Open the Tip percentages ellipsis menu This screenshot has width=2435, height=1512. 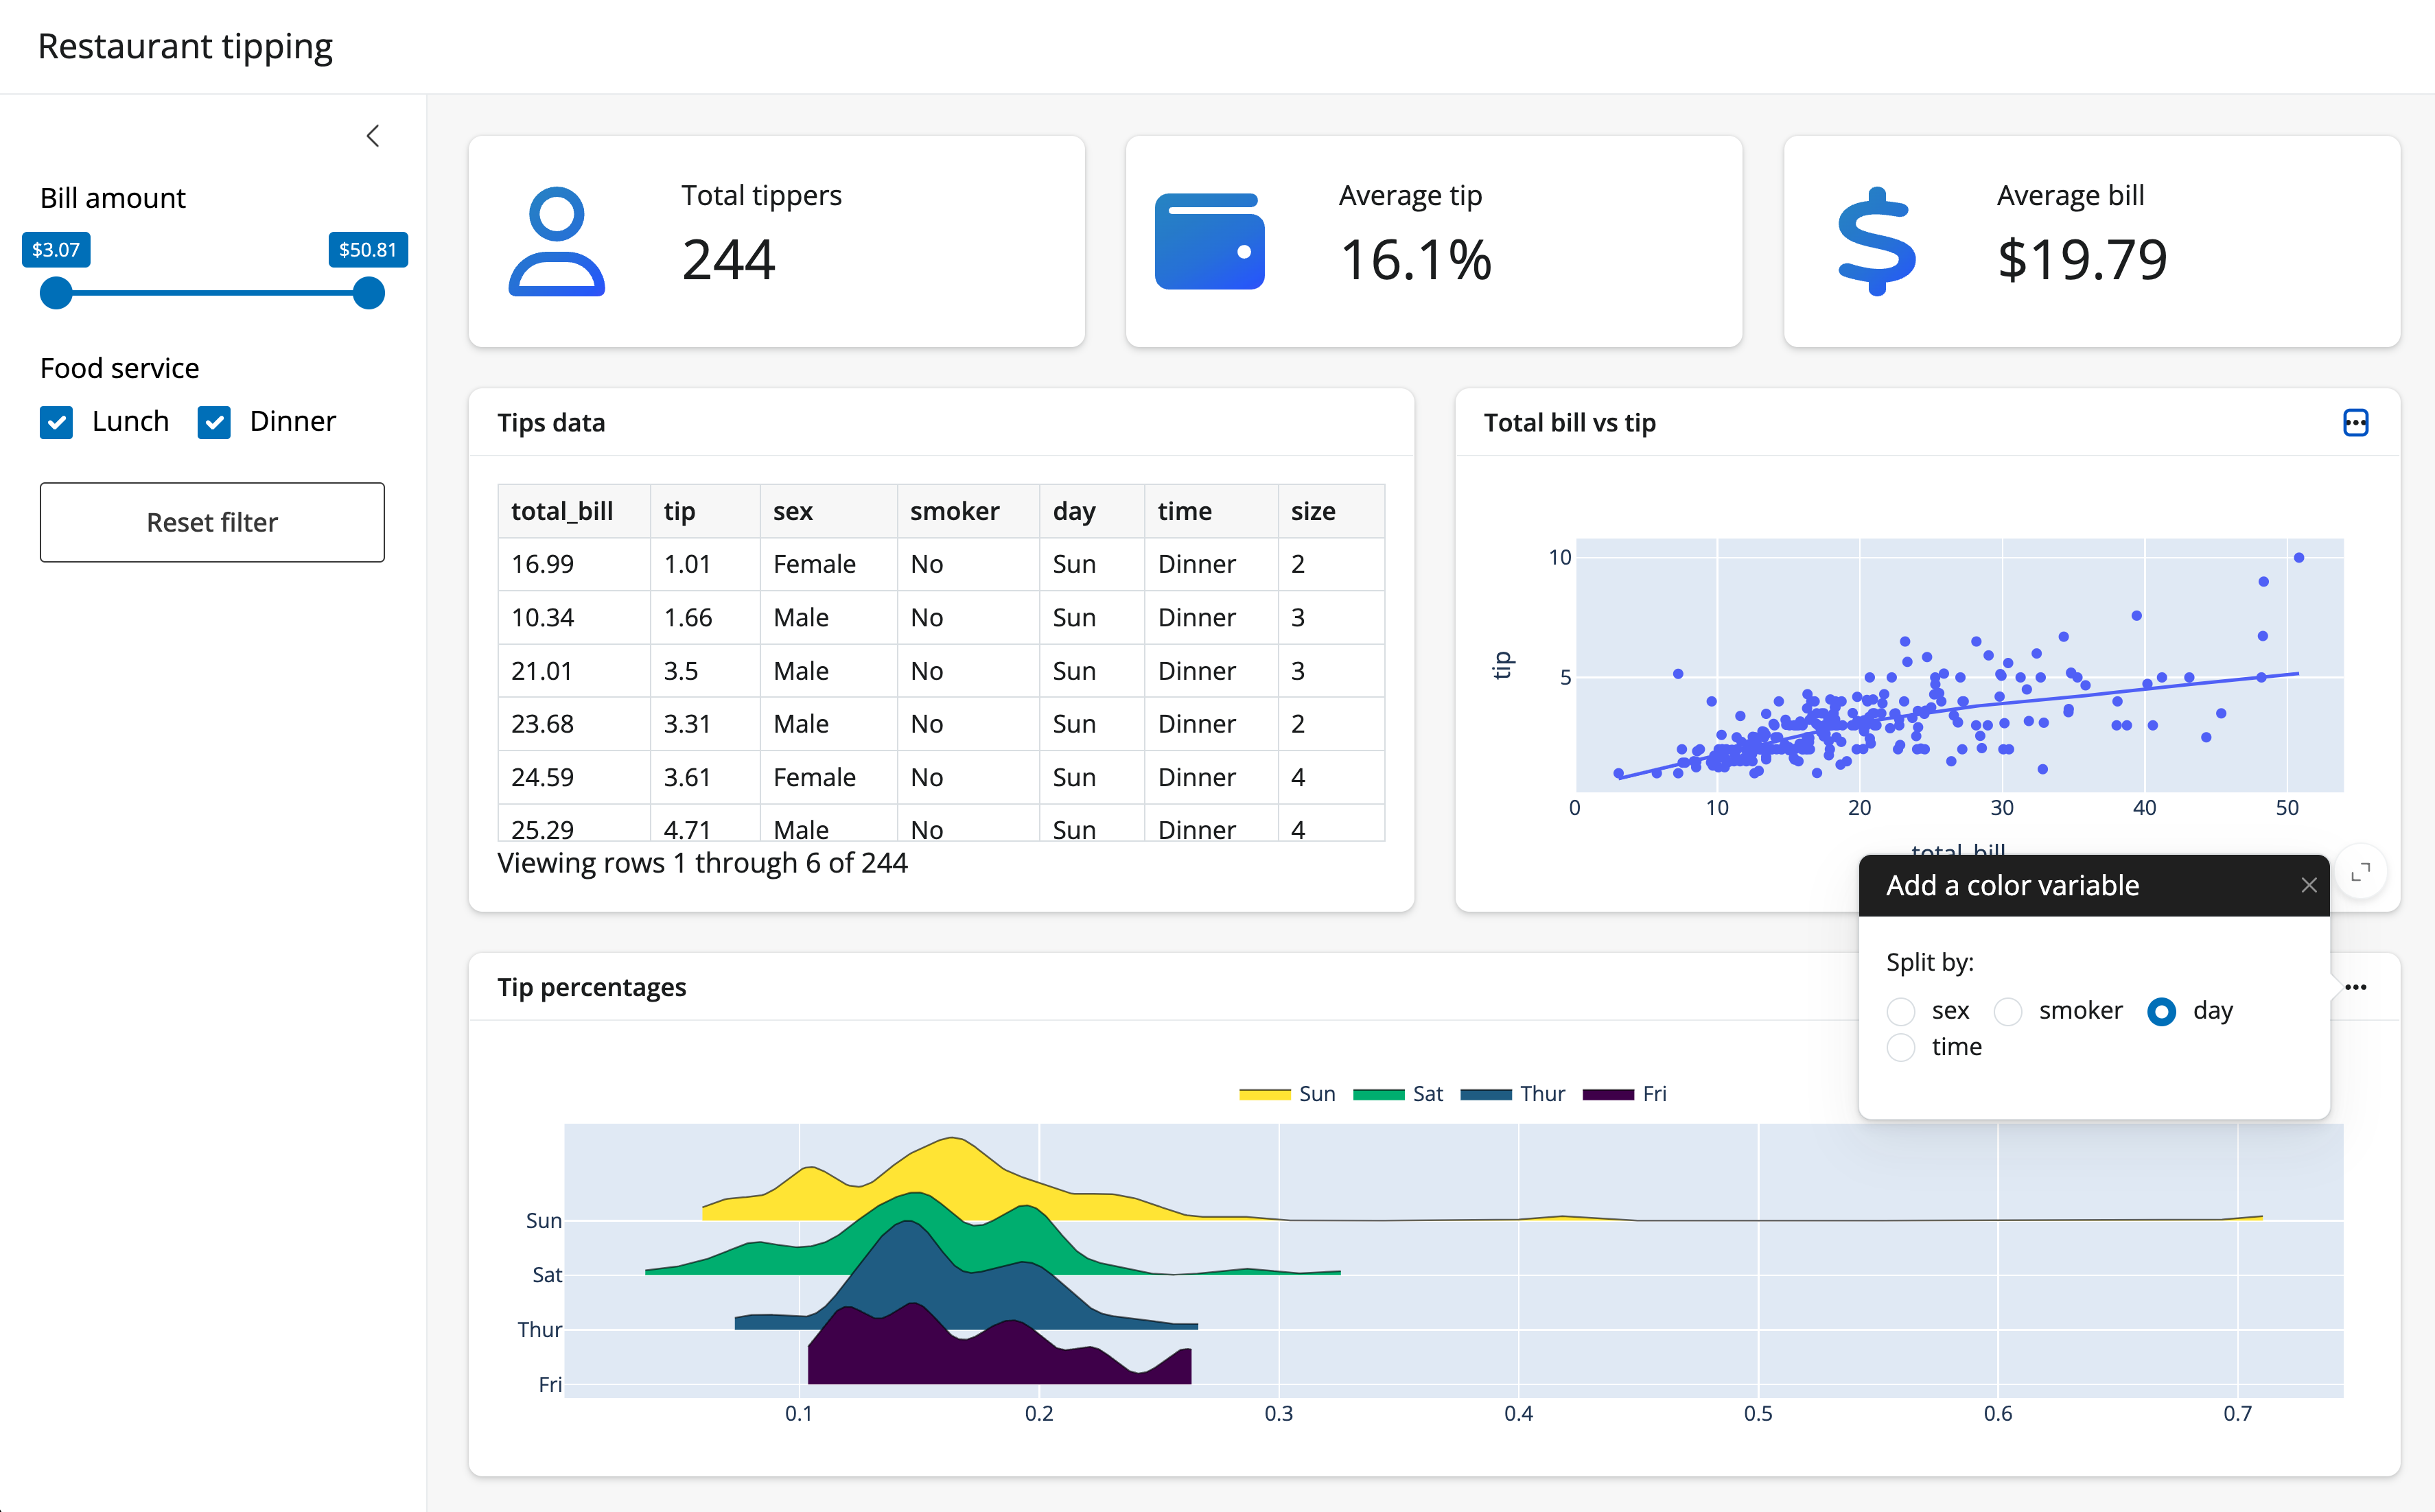point(2355,987)
